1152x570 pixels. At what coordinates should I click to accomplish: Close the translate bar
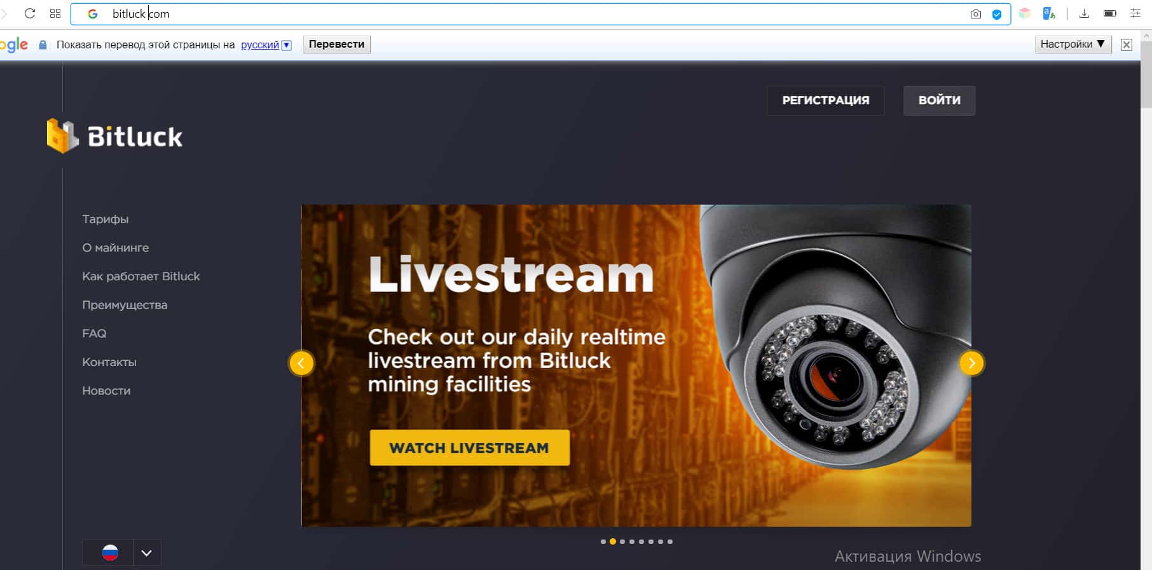coord(1127,44)
